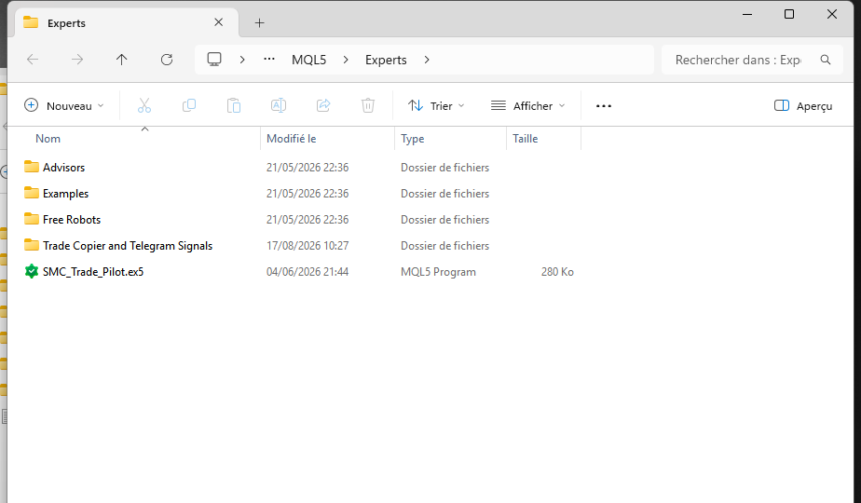Go forward with the right arrow button
Screen dimensions: 861x503
pyautogui.click(x=77, y=60)
